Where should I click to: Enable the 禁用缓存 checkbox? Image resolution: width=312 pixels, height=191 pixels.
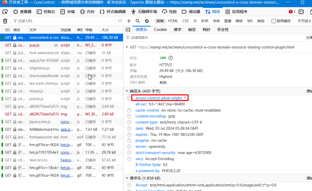coord(274,21)
